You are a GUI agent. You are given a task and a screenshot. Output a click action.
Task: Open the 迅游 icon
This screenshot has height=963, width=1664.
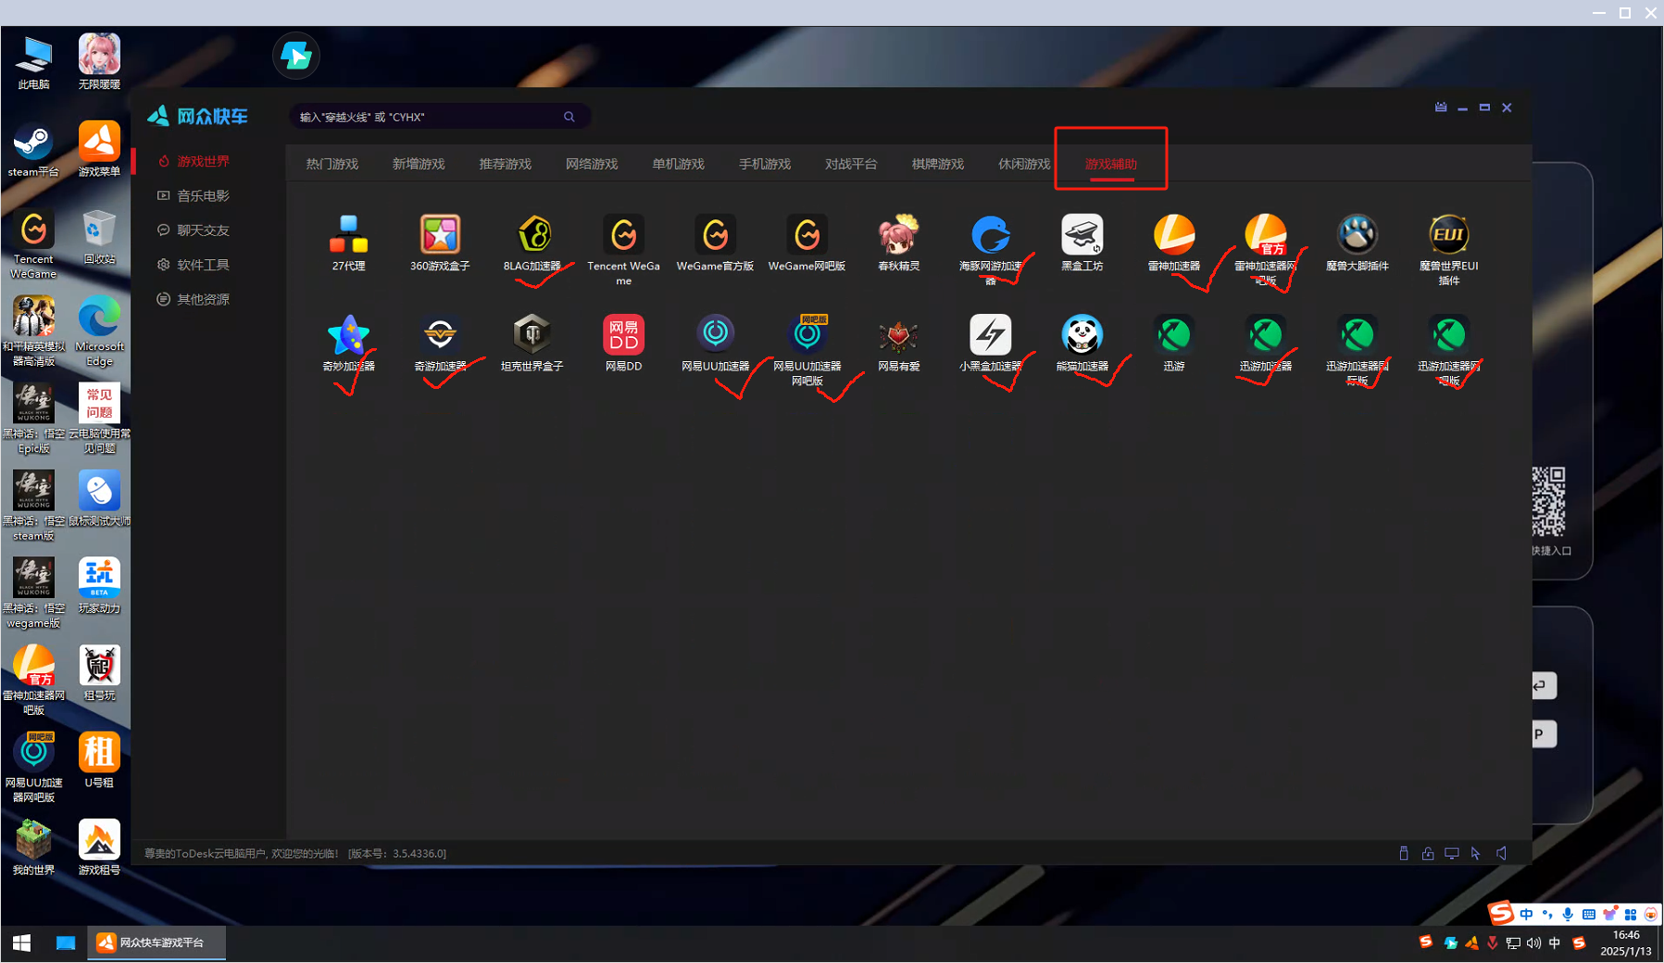pos(1173,335)
